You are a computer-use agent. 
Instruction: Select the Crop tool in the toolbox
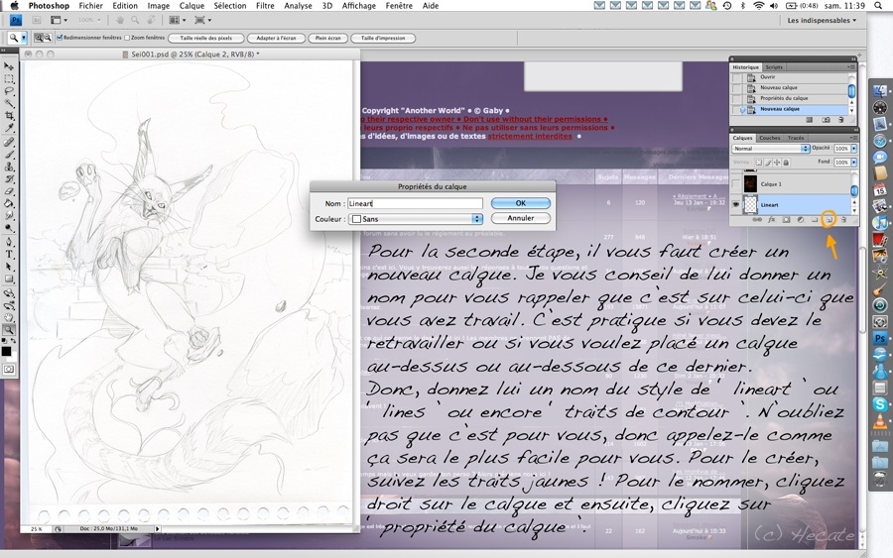9,116
